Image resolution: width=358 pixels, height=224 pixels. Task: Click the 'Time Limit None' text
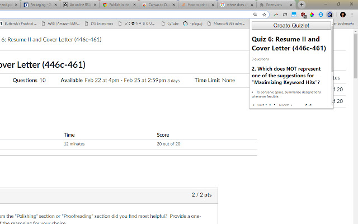215,80
